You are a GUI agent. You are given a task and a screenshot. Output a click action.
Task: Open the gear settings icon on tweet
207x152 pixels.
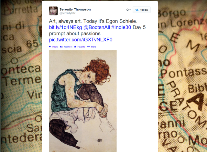[127, 10]
